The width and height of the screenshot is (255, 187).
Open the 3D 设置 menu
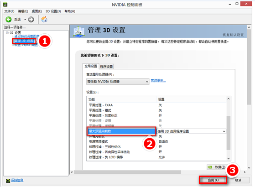53,11
